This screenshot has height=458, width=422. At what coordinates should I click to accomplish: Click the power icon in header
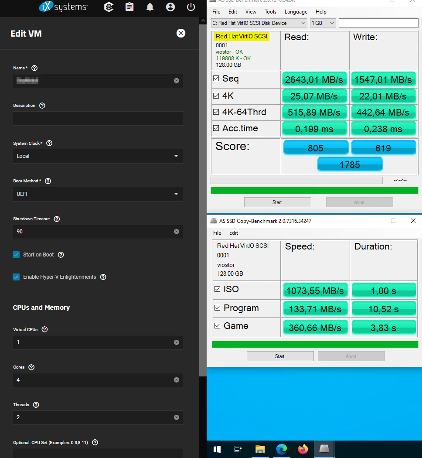[x=191, y=7]
